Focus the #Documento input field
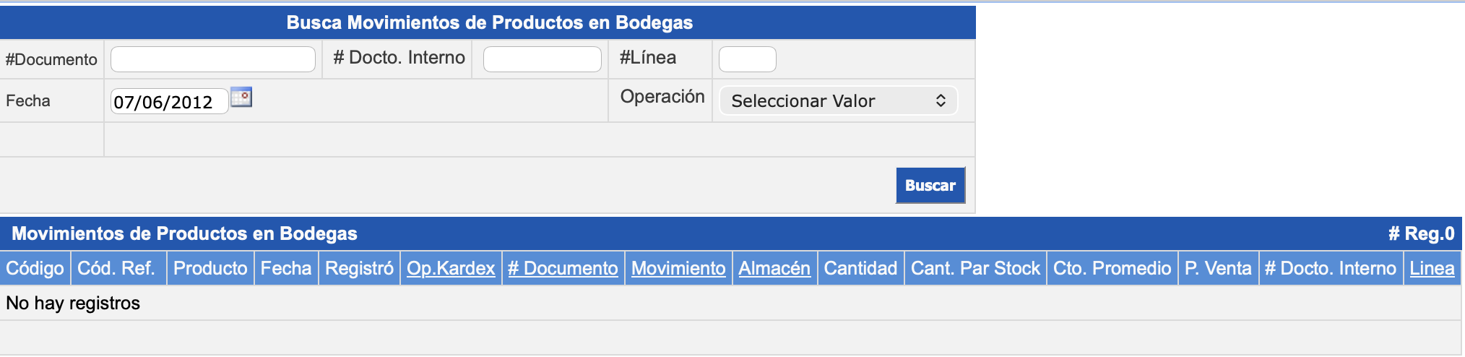Screen dimensions: 1465x357 click(213, 59)
